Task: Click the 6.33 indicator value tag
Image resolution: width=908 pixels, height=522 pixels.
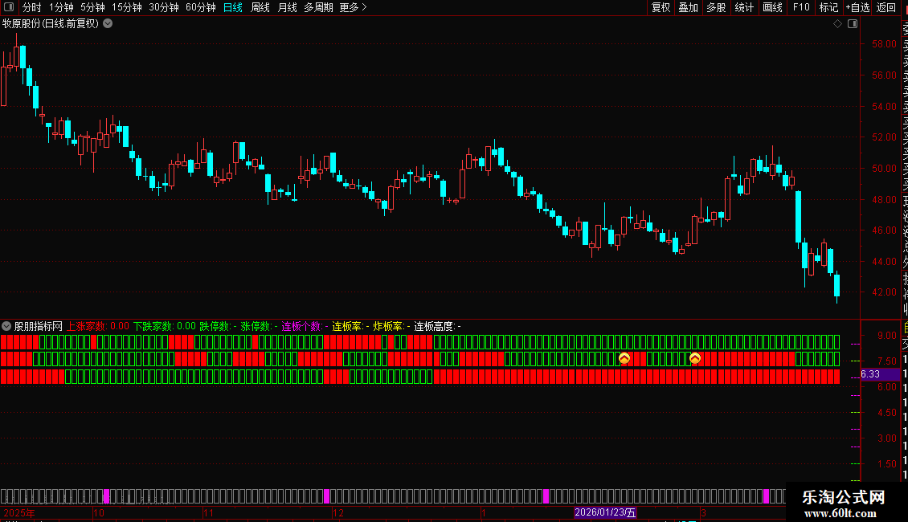Action: 880,374
